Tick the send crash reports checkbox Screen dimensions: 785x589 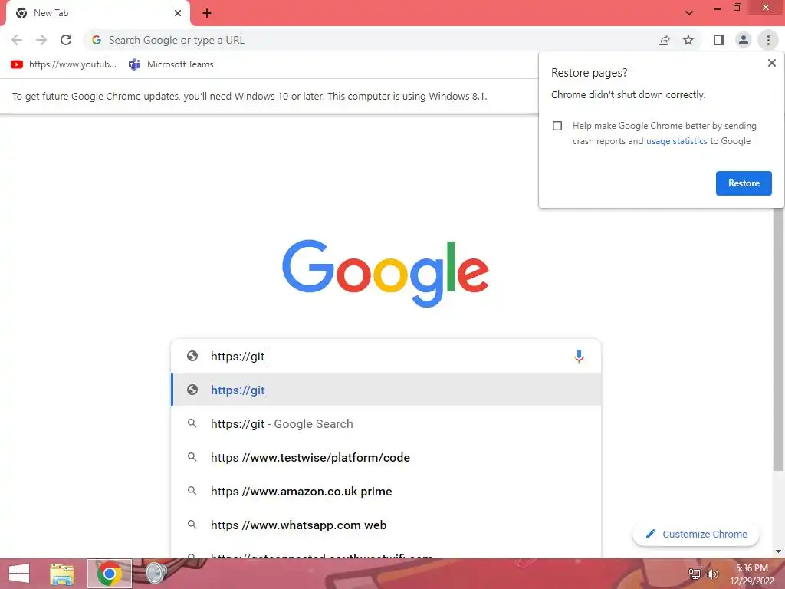557,126
